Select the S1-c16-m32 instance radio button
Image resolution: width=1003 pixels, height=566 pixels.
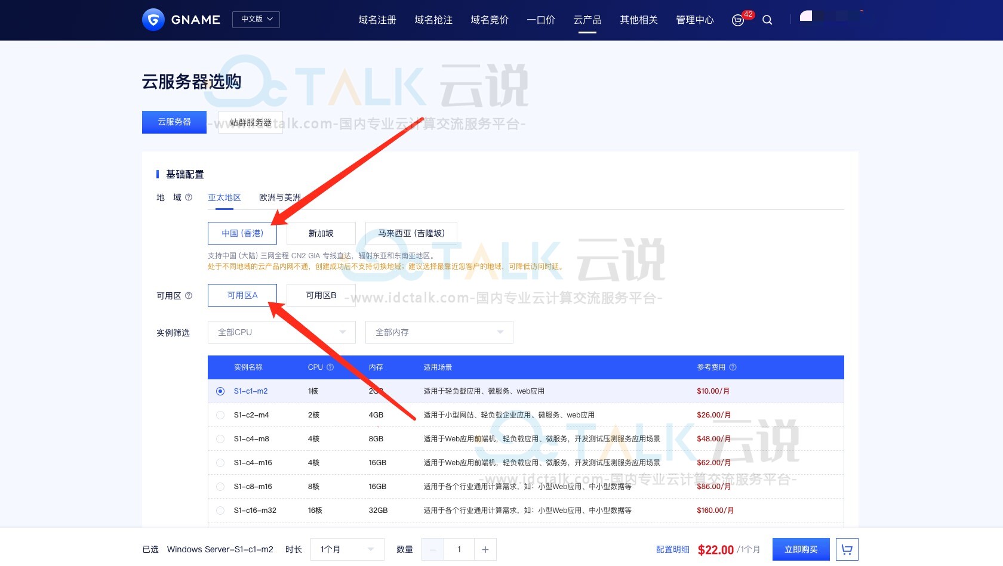[x=220, y=511]
